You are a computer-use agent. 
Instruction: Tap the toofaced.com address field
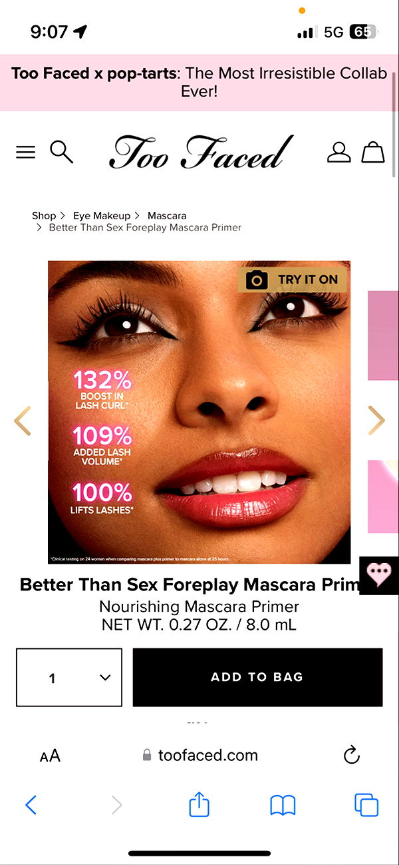199,755
